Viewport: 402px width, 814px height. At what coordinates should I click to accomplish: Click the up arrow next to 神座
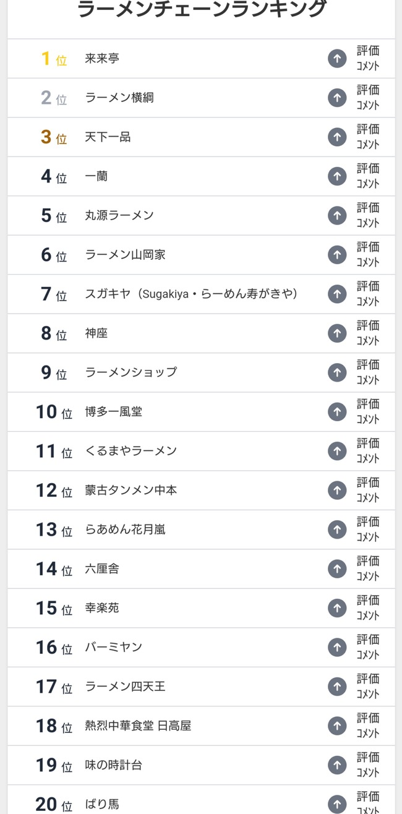(x=336, y=333)
